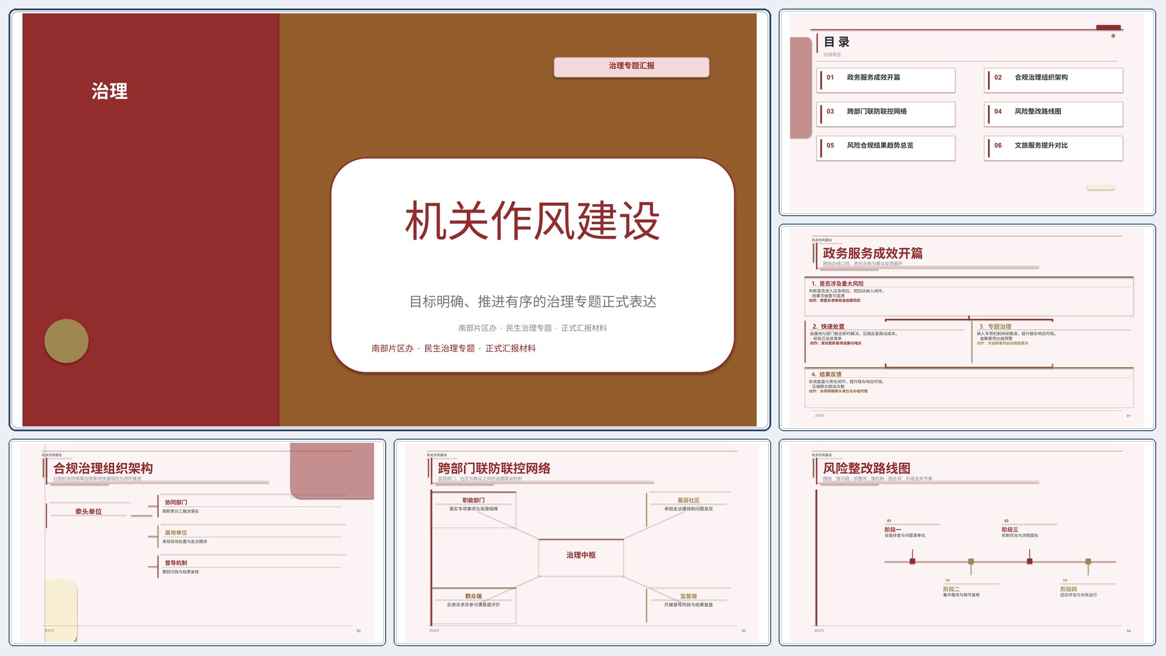Click the 阶段二 label
This screenshot has width=1166, height=656.
pos(952,589)
